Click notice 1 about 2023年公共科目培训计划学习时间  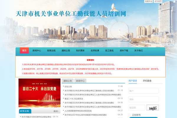pos(68,65)
